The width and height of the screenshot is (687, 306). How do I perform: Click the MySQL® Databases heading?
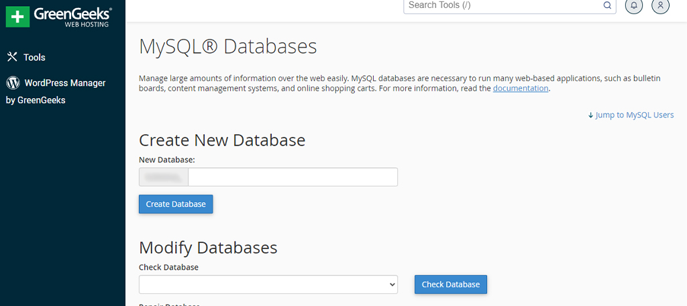[228, 47]
